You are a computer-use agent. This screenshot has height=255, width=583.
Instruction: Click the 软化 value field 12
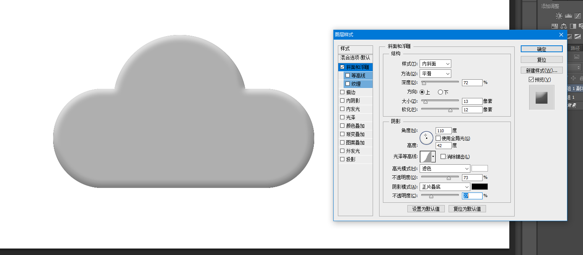472,110
